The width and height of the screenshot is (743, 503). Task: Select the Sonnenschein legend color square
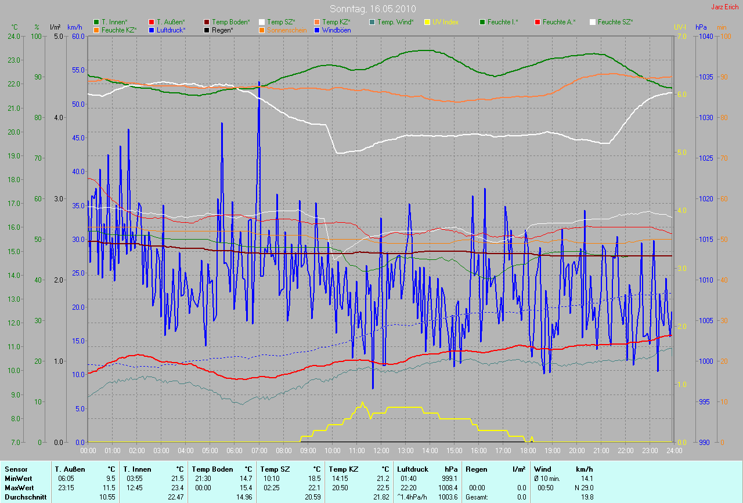[x=262, y=30]
